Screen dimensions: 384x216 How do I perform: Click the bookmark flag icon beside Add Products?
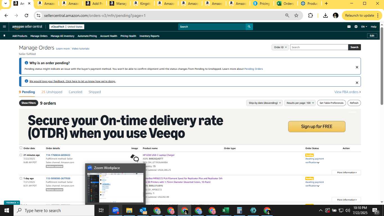pos(4,36)
